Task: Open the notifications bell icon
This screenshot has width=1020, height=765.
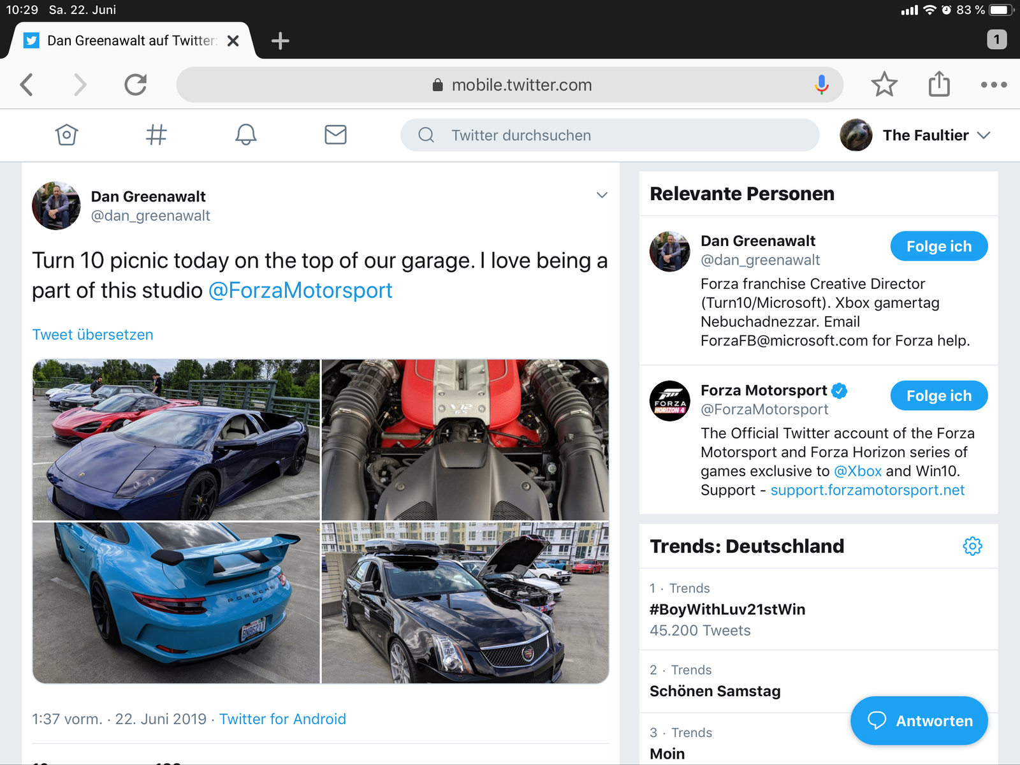Action: click(246, 135)
